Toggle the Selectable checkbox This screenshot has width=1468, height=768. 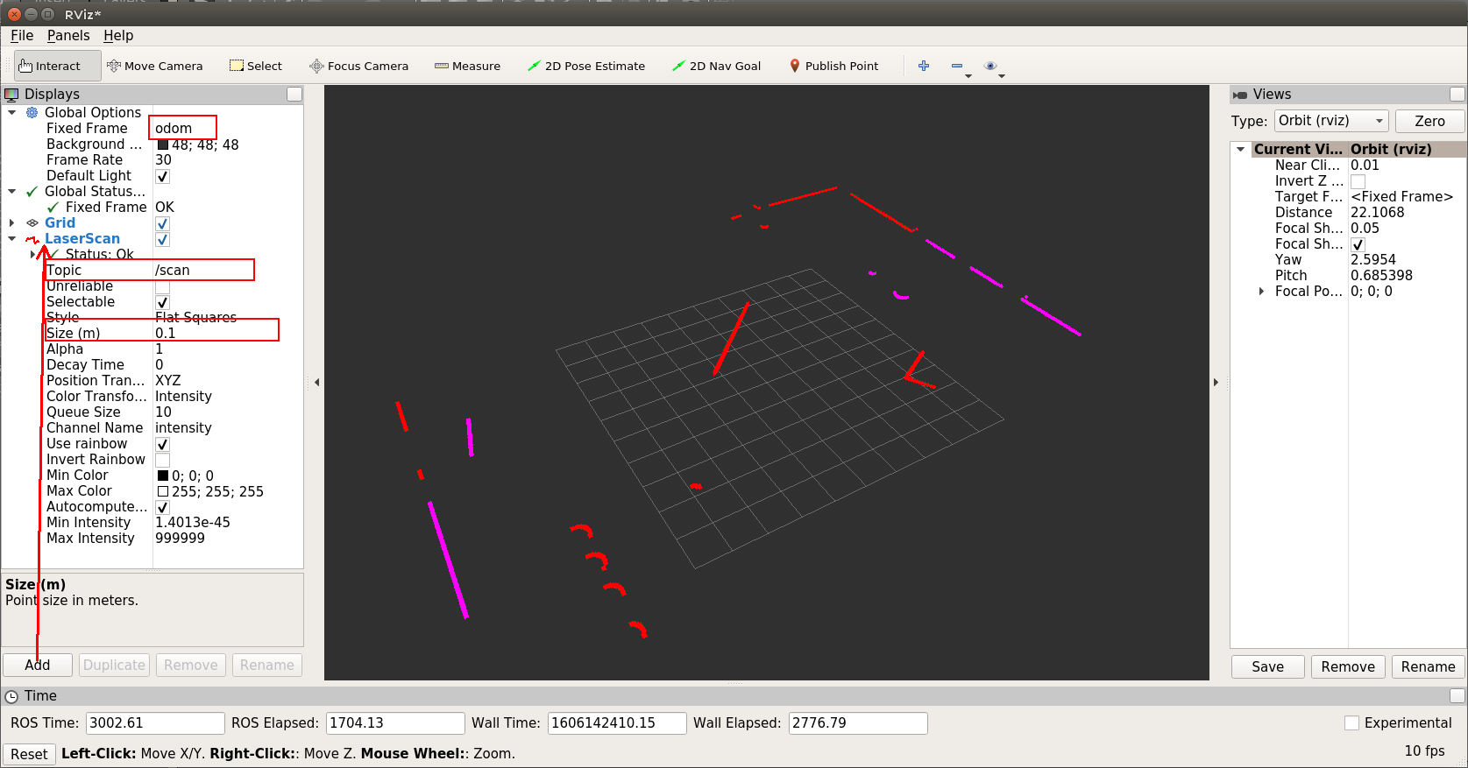click(x=162, y=302)
